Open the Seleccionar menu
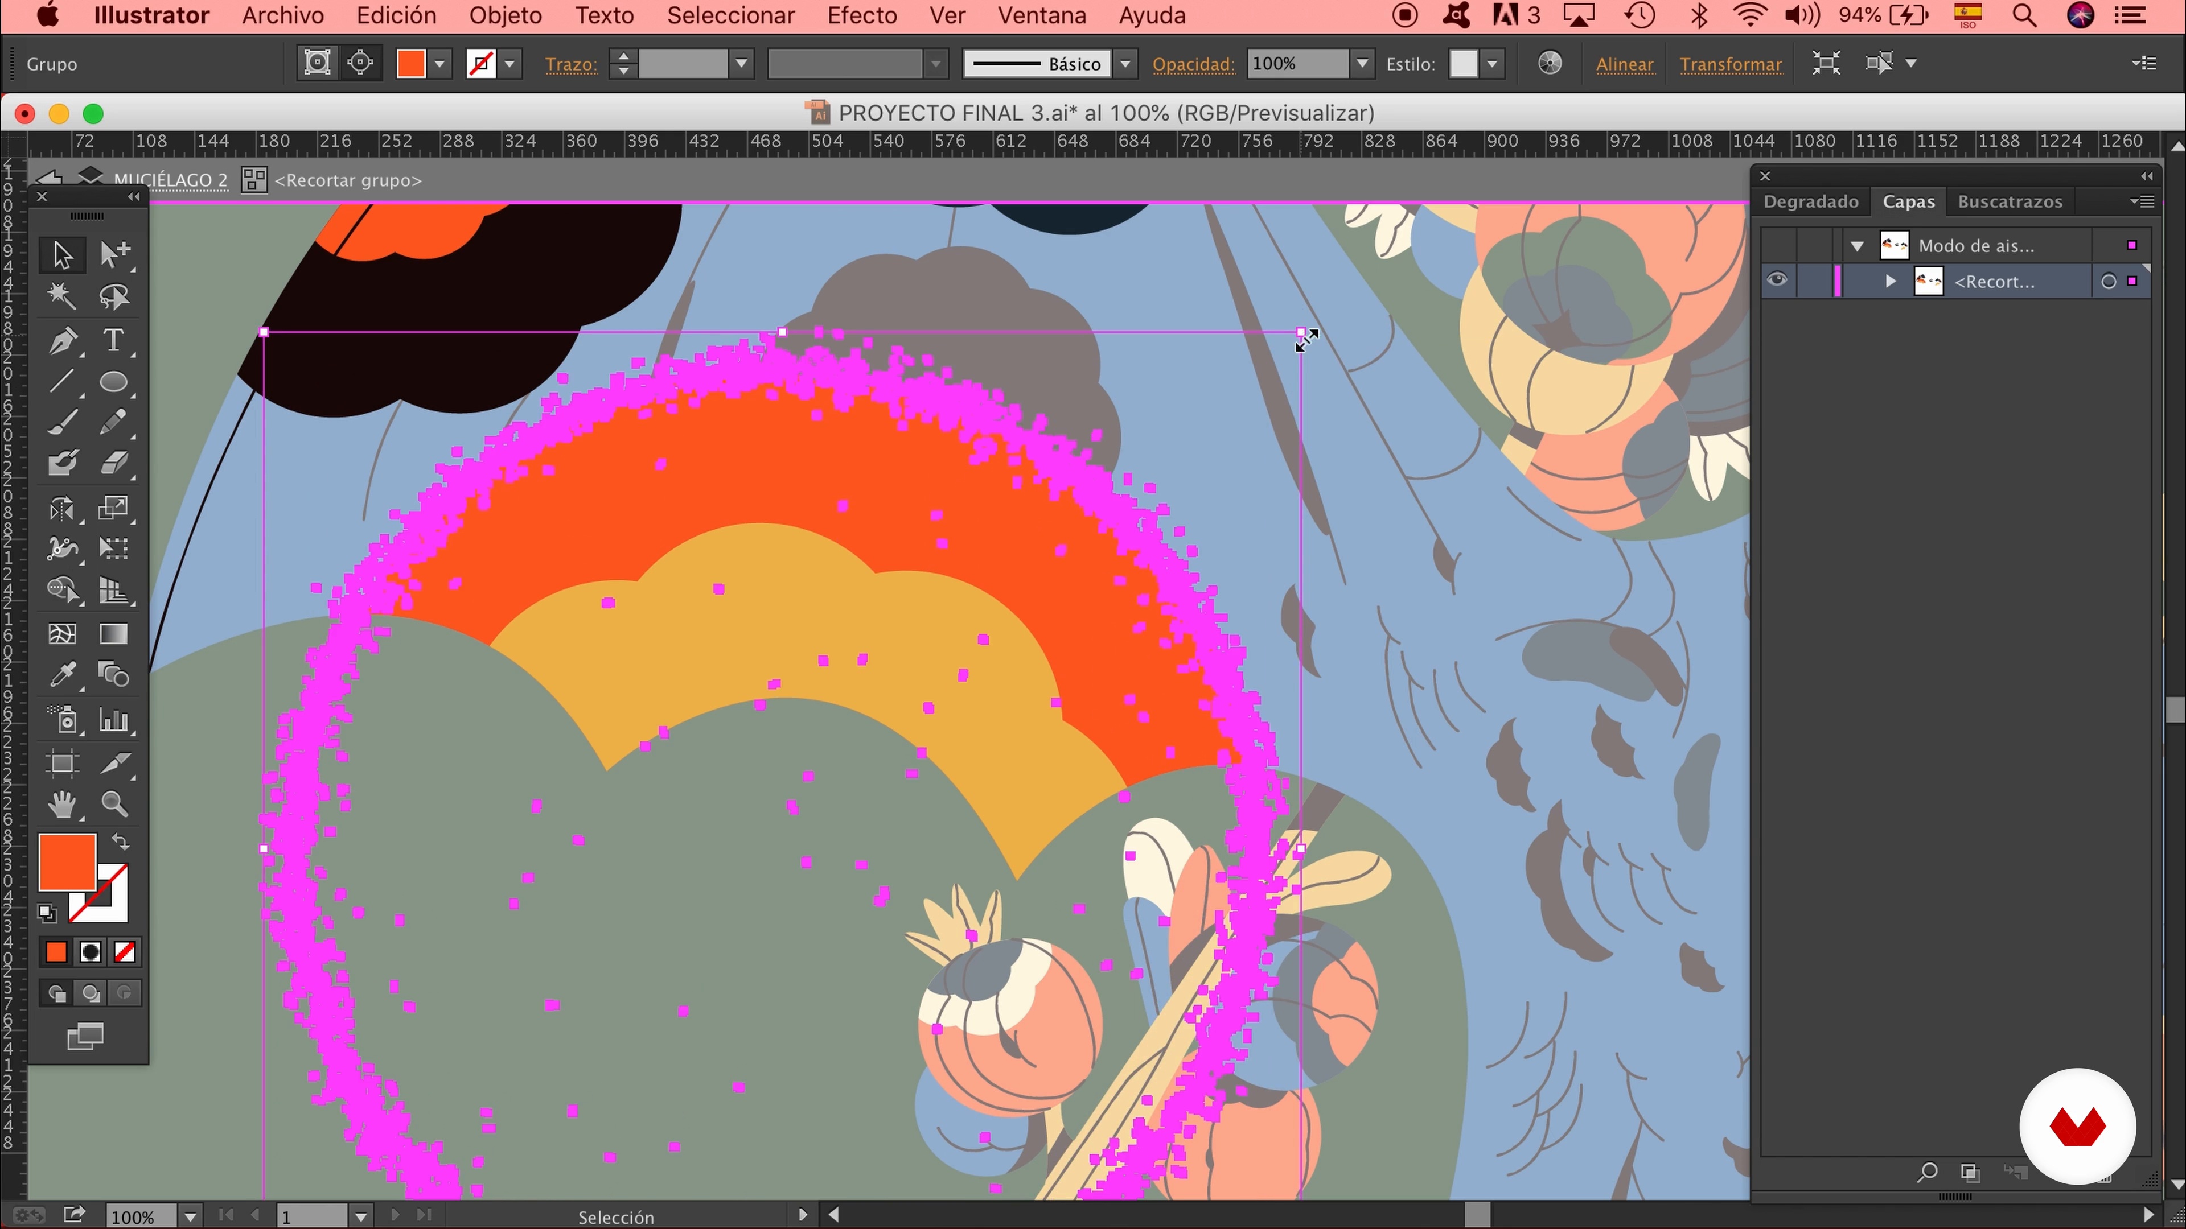Screen dimensions: 2186x1229 tap(730, 15)
